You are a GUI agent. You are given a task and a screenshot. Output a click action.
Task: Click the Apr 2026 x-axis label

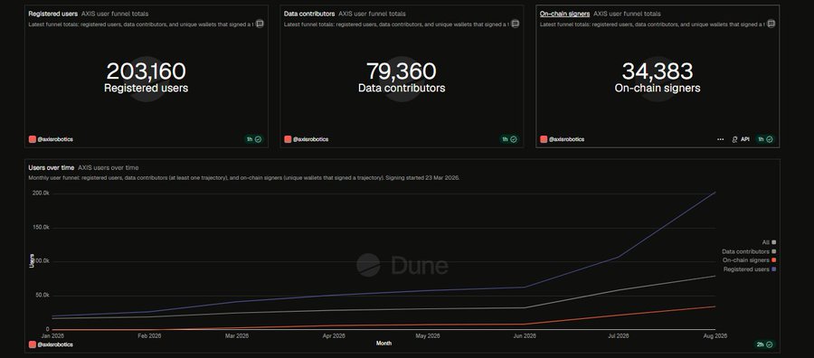click(335, 335)
